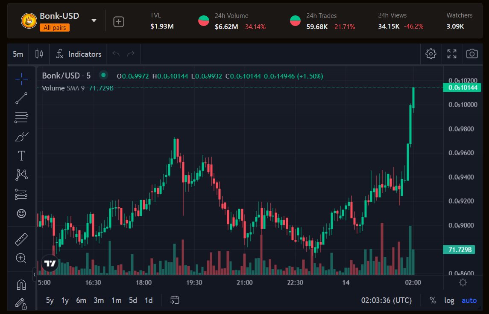Open price axis settings gear
Image resolution: width=489 pixels, height=314 pixels.
tap(463, 282)
